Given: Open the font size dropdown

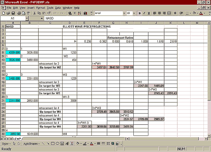Looking at the screenshot, I should click(x=134, y=13).
